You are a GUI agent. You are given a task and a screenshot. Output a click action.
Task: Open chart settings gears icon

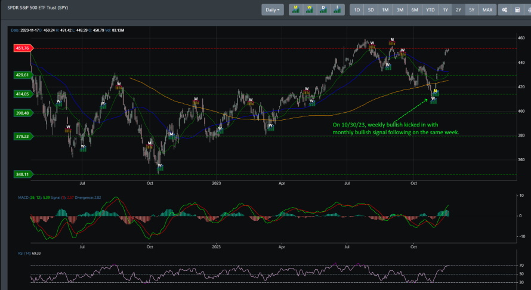pyautogui.click(x=505, y=10)
